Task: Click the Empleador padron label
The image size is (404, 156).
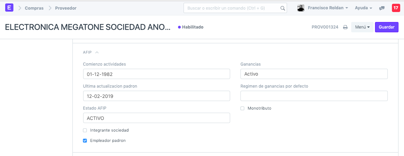Action: [108, 141]
